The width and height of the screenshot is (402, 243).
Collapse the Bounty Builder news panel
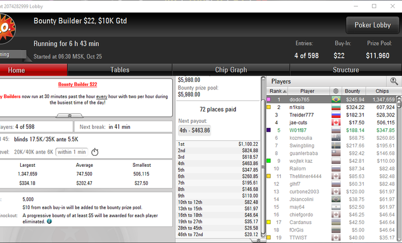(69, 116)
